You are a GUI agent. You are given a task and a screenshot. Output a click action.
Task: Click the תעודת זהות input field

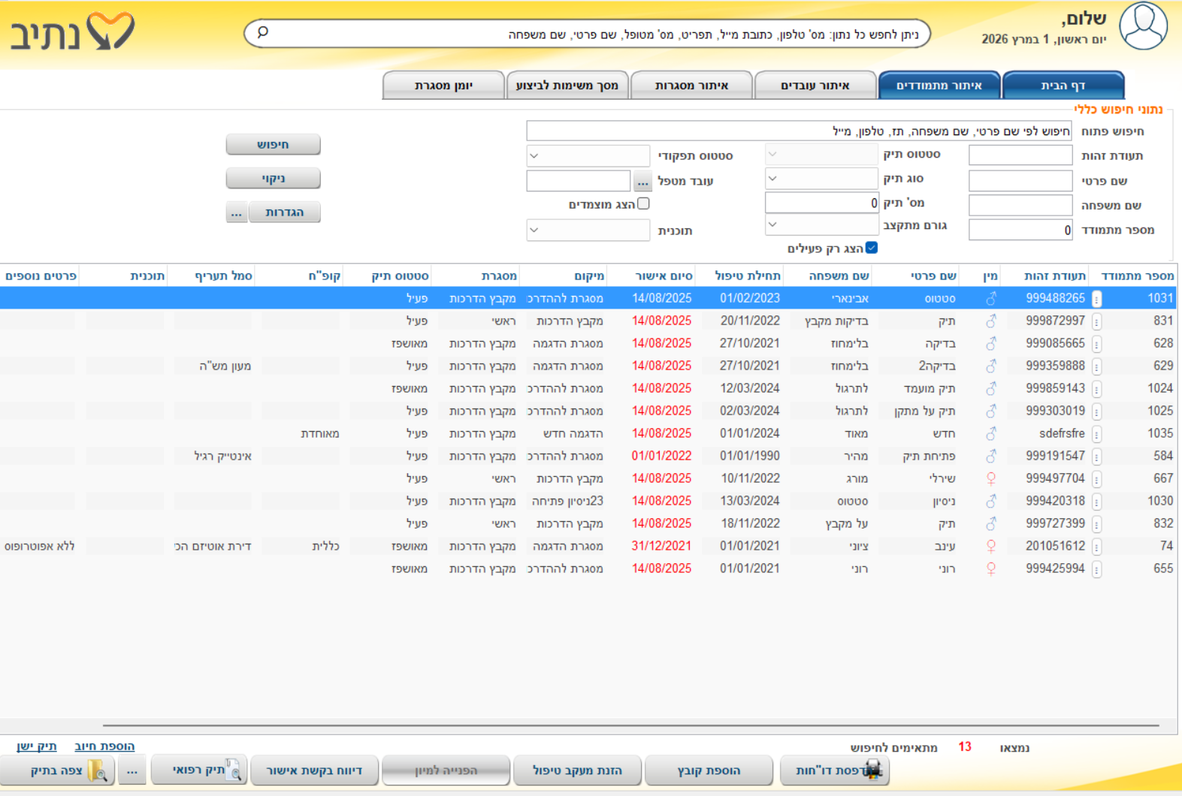(x=1020, y=155)
